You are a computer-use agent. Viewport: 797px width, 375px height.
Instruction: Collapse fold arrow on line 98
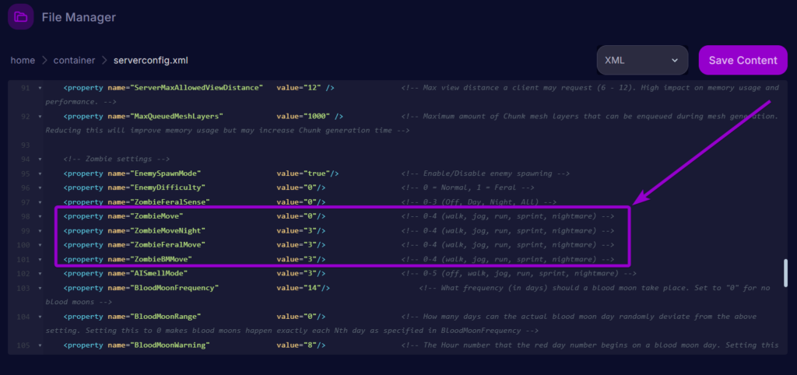pyautogui.click(x=40, y=216)
